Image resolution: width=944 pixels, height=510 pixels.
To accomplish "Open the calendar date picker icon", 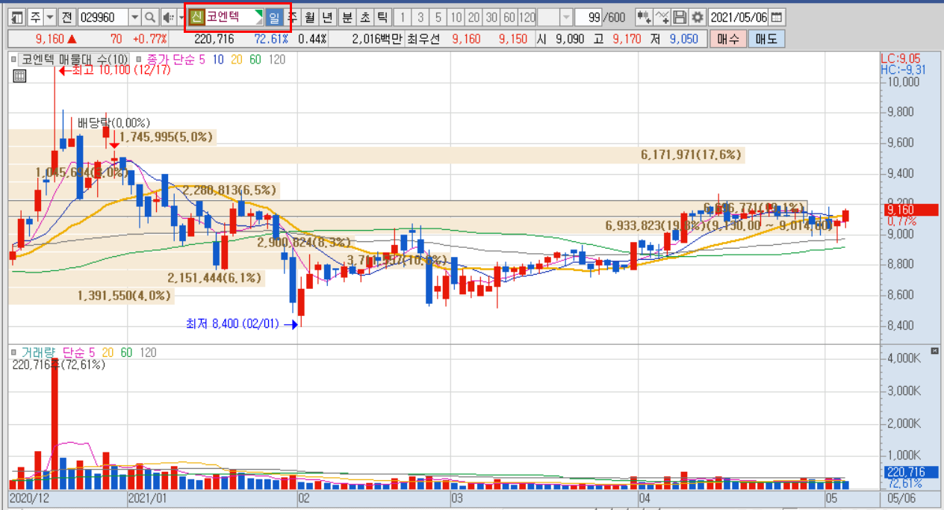I will (x=777, y=17).
